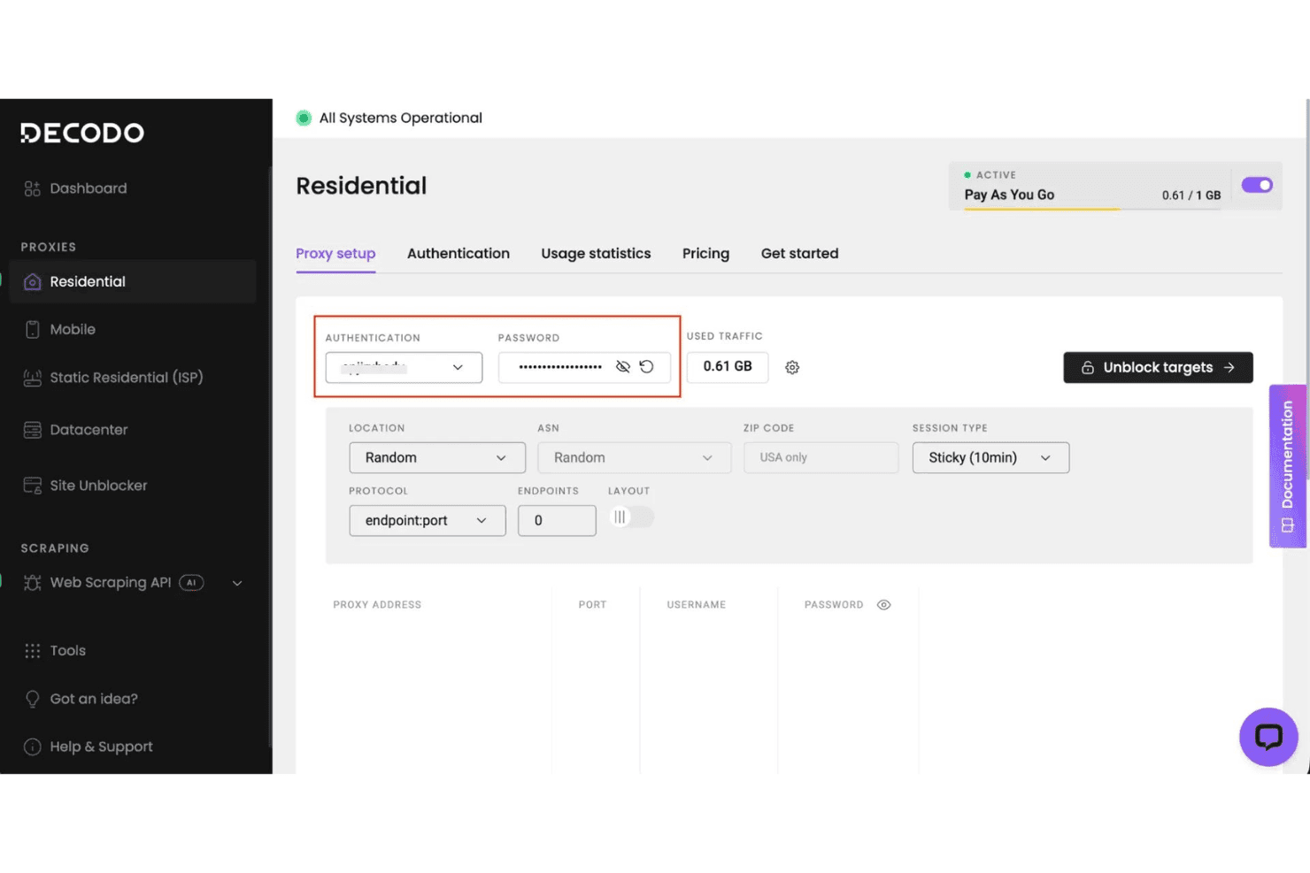Toggle password visibility in the password field
Viewport: 1310px width, 873px height.
click(623, 367)
